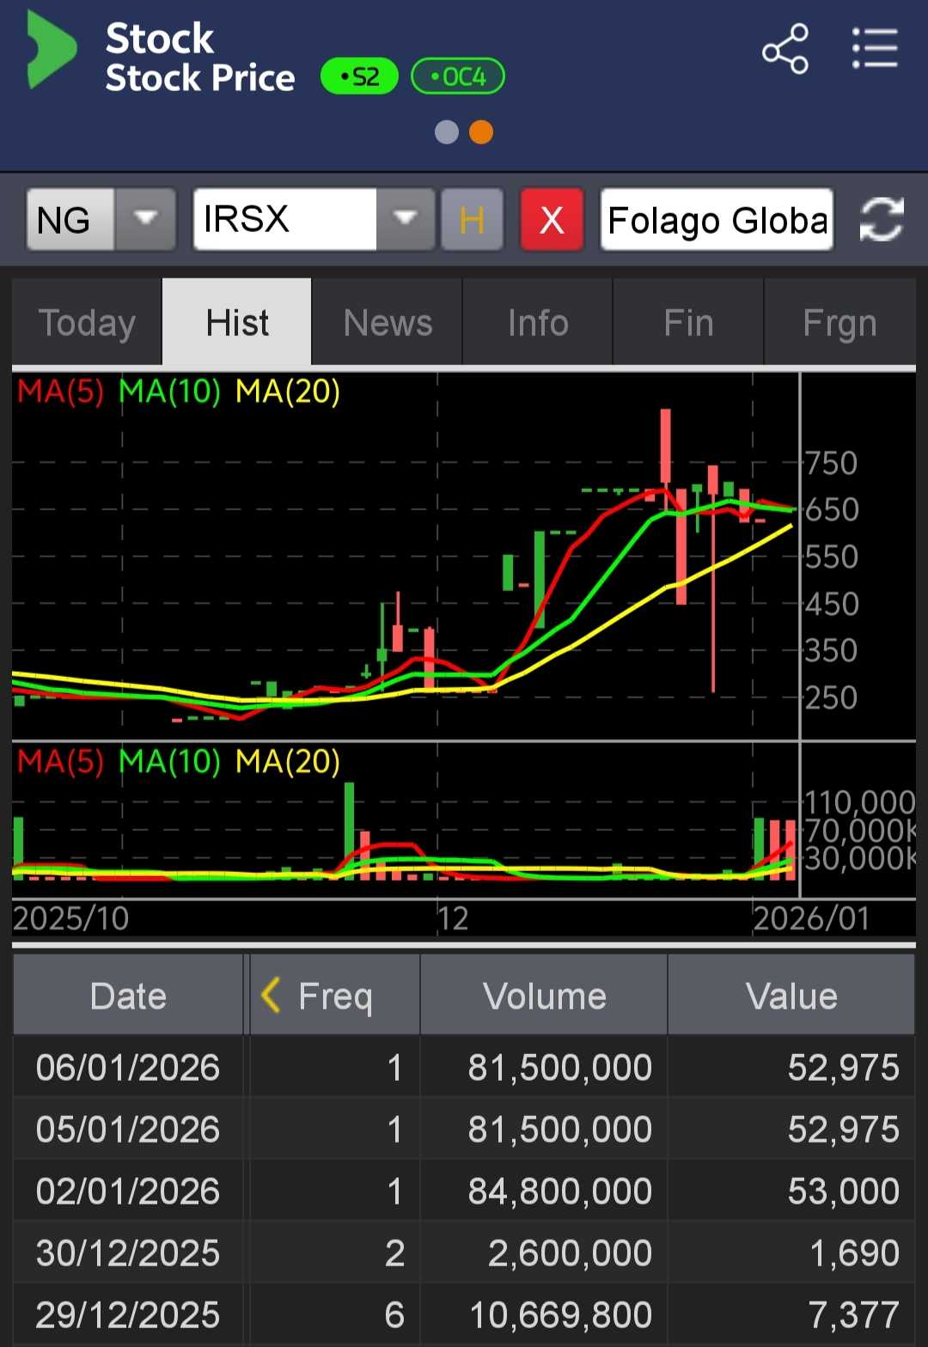Screen dimensions: 928x1347
Task: Switch to the Today tab
Action: coord(87,323)
